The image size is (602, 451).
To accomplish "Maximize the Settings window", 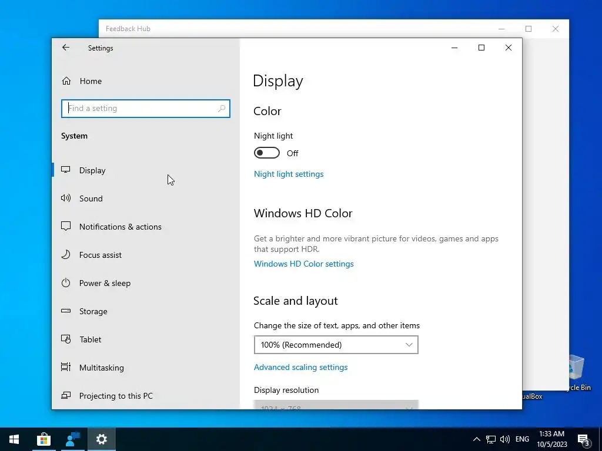I will coord(481,48).
